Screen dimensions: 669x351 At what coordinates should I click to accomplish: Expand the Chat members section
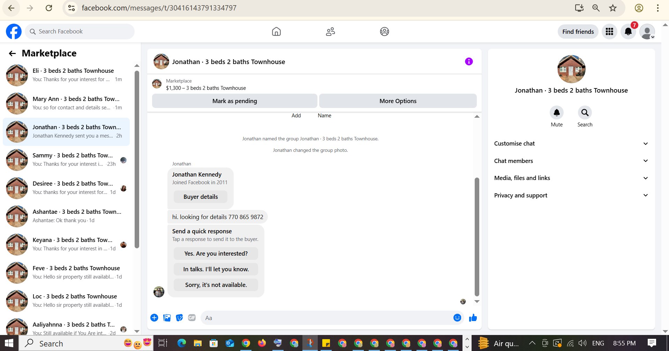571,161
